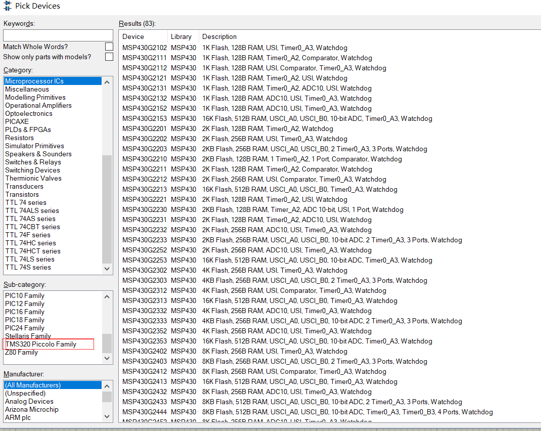Select (All Manufacturers) entry
Screen dimensions: 541x431
(x=53, y=385)
